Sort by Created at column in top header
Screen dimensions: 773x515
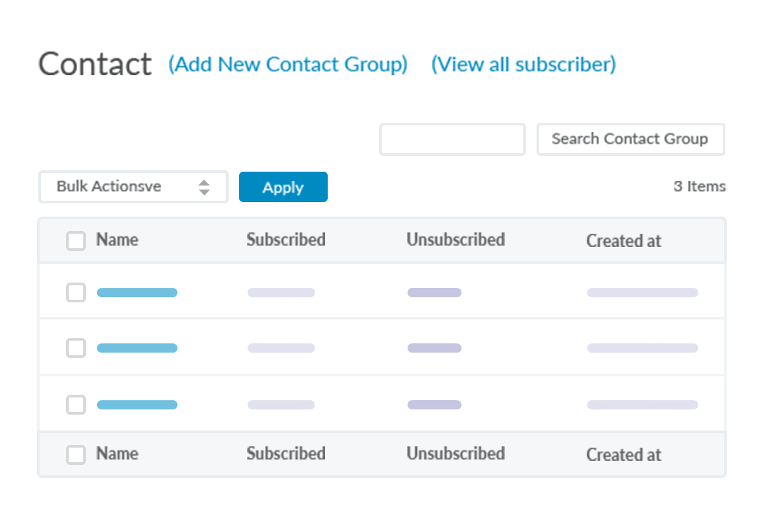pyautogui.click(x=623, y=241)
